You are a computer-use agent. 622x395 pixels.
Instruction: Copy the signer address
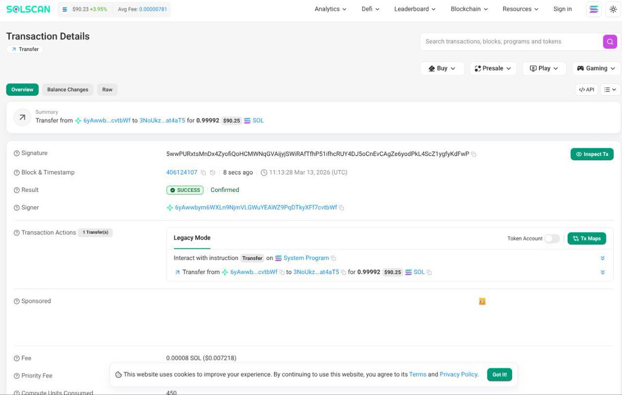342,208
